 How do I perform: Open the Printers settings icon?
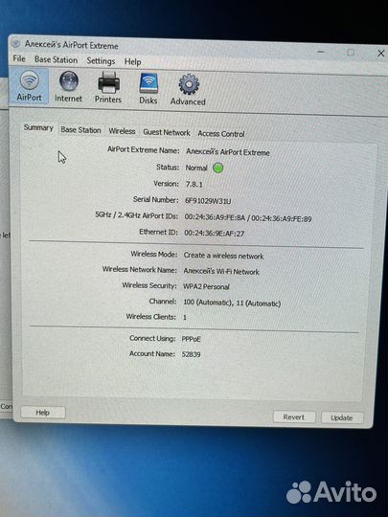[x=108, y=88]
